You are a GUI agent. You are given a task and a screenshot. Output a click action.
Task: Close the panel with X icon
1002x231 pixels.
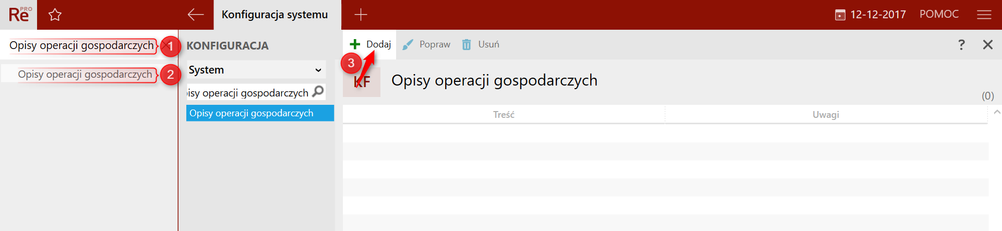987,44
